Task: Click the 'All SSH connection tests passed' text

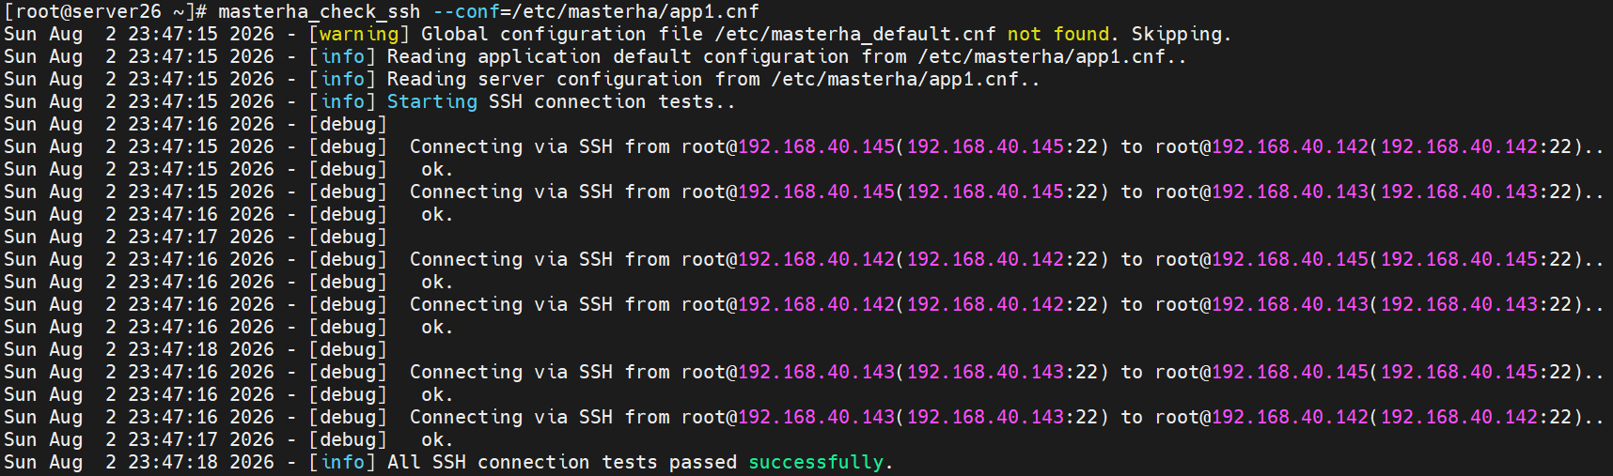Action: point(562,462)
